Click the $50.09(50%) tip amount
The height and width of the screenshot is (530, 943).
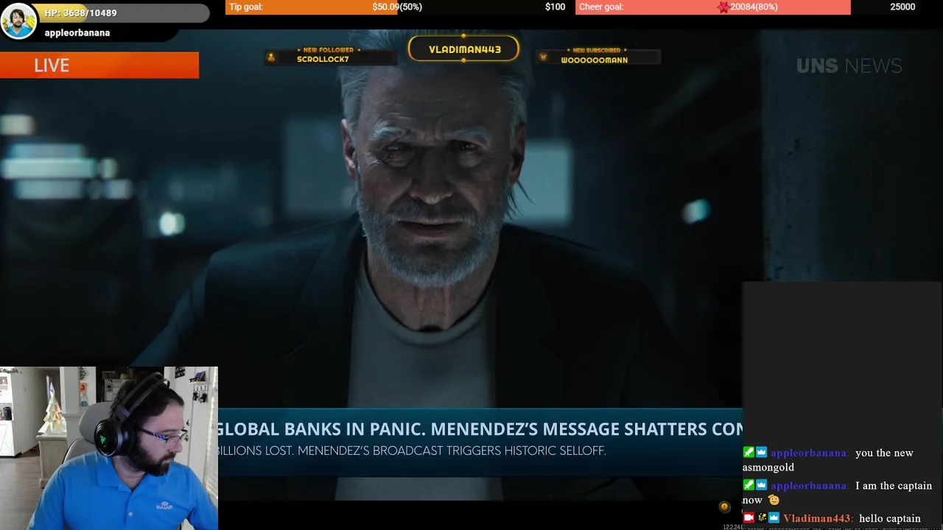point(397,7)
